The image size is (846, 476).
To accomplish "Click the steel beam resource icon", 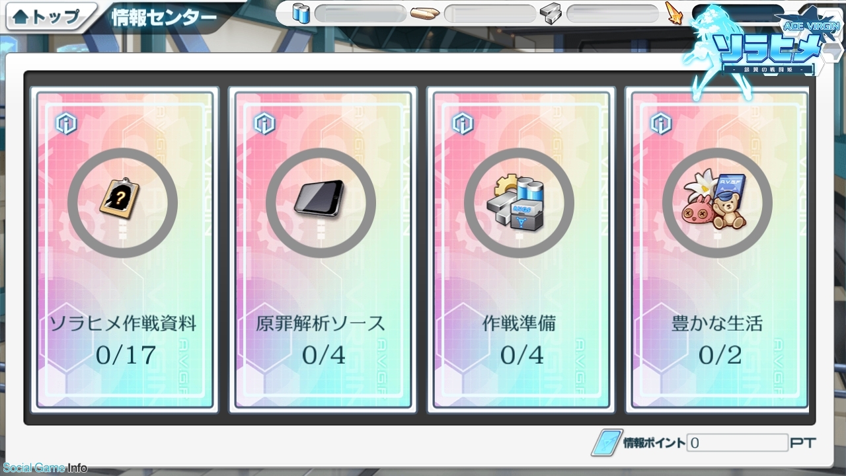I will (x=551, y=14).
